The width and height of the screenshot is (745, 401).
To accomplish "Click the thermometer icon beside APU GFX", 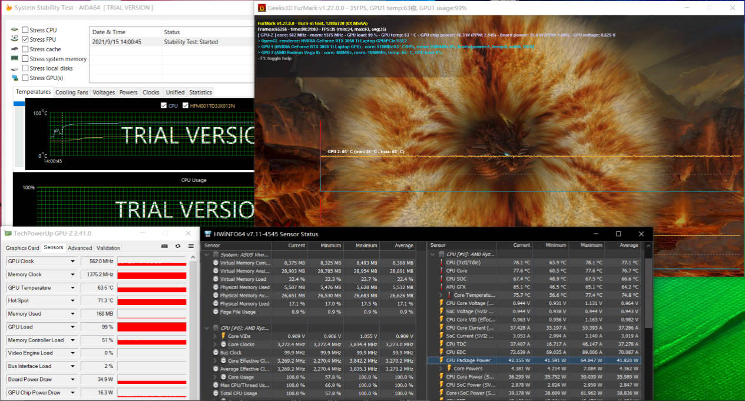I will pos(441,287).
